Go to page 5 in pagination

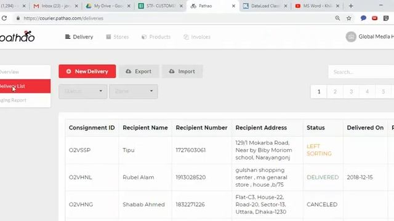coord(383,91)
